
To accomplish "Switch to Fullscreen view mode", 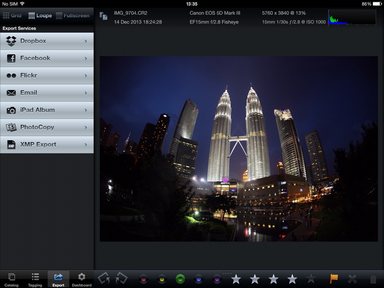I will coord(73,15).
